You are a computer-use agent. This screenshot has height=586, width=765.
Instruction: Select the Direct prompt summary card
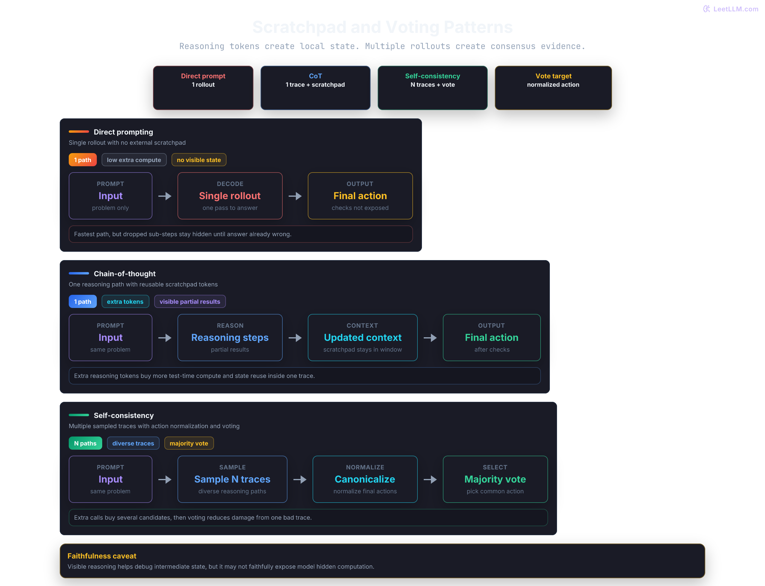203,88
